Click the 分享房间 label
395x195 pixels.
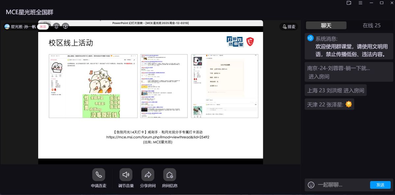tap(148, 186)
